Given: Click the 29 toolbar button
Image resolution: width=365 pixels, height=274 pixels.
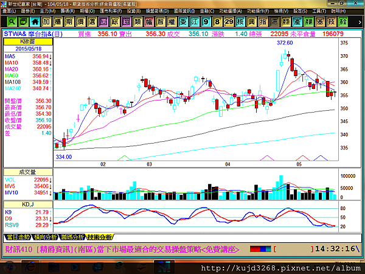Looking at the screenshot, I should 229,22.
